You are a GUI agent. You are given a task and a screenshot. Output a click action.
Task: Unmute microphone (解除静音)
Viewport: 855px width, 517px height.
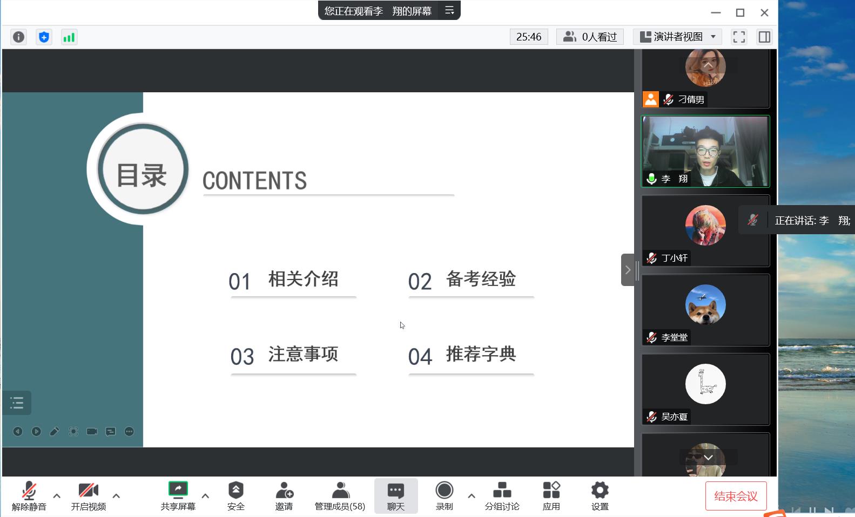29,495
